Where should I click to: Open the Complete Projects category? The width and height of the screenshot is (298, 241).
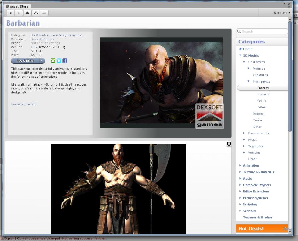tap(257, 185)
